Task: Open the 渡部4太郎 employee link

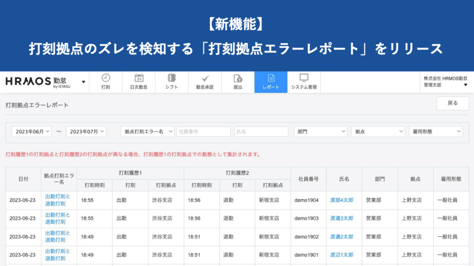Action: click(x=343, y=200)
